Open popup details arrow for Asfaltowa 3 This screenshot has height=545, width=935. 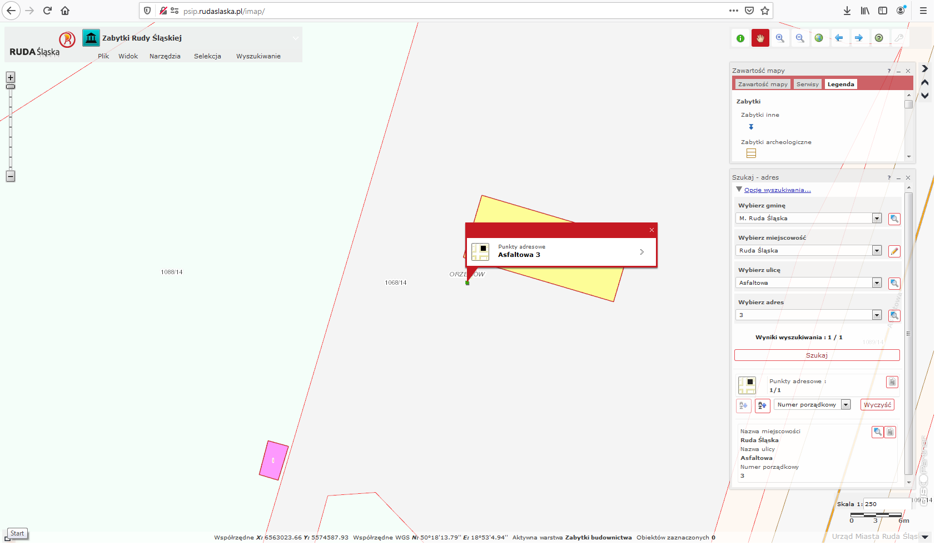[642, 252]
